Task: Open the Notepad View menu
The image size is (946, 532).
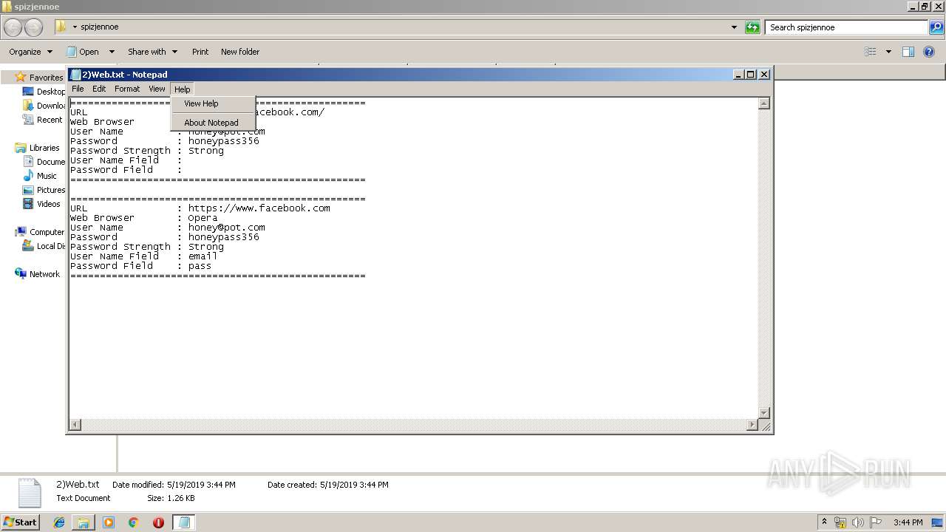Action: tap(157, 89)
